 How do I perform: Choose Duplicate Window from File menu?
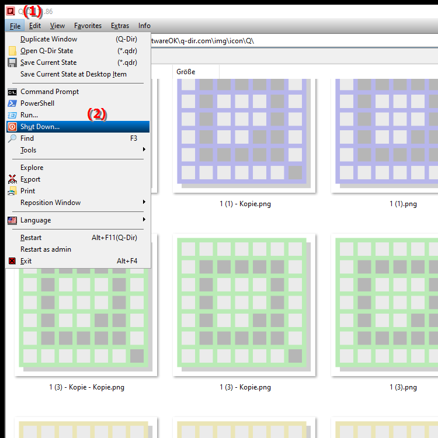click(78, 39)
